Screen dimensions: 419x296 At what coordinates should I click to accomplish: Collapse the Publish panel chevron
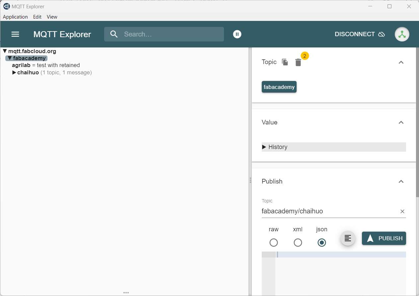(401, 182)
